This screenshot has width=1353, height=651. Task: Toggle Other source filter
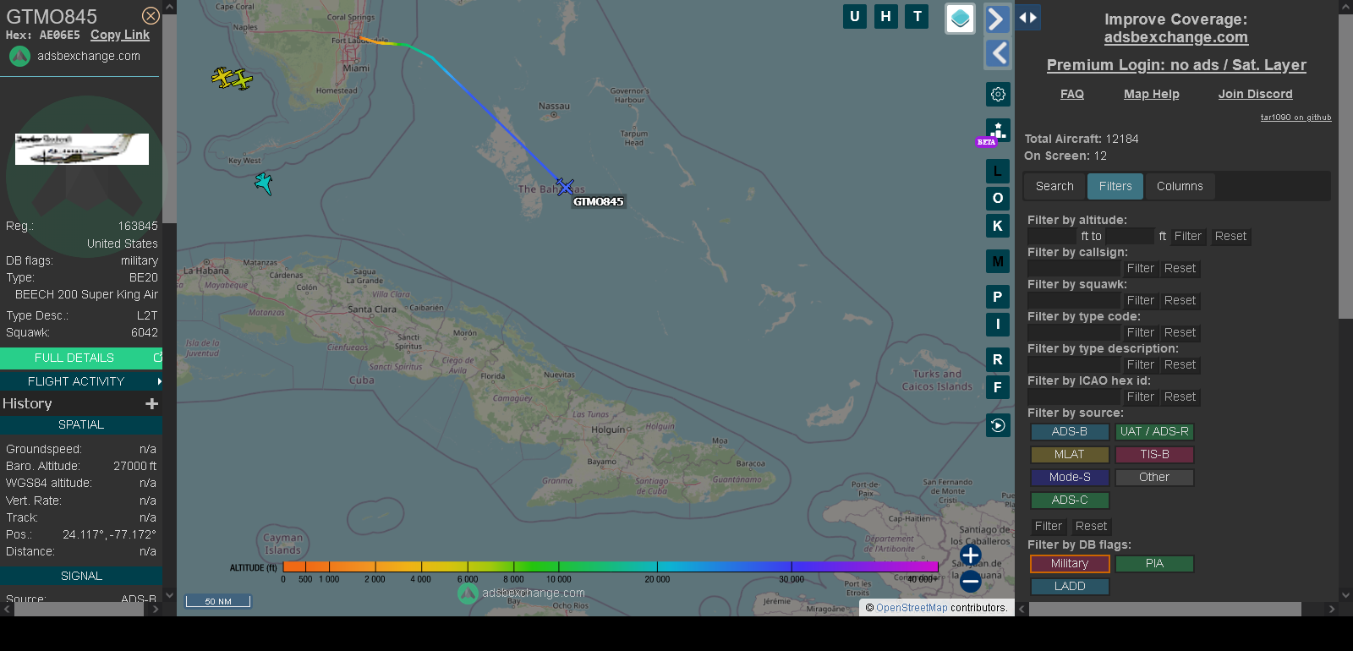point(1154,478)
